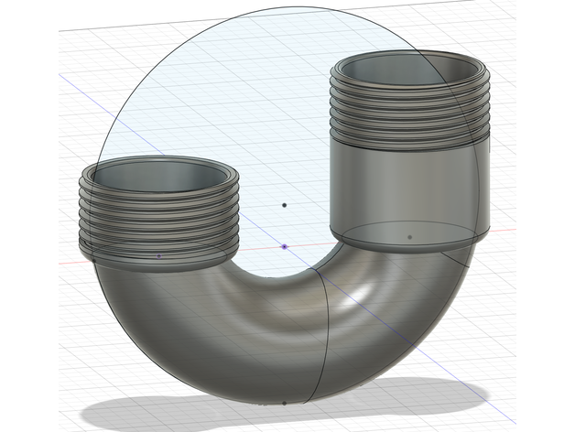Select the smooth cylinder below the right threads

click(407, 183)
